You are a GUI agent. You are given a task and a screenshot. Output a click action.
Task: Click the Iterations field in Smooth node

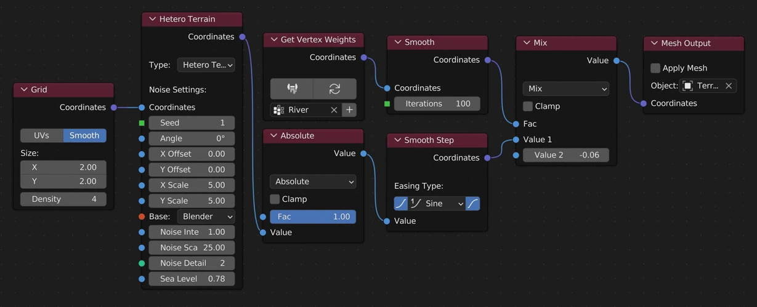pyautogui.click(x=437, y=104)
